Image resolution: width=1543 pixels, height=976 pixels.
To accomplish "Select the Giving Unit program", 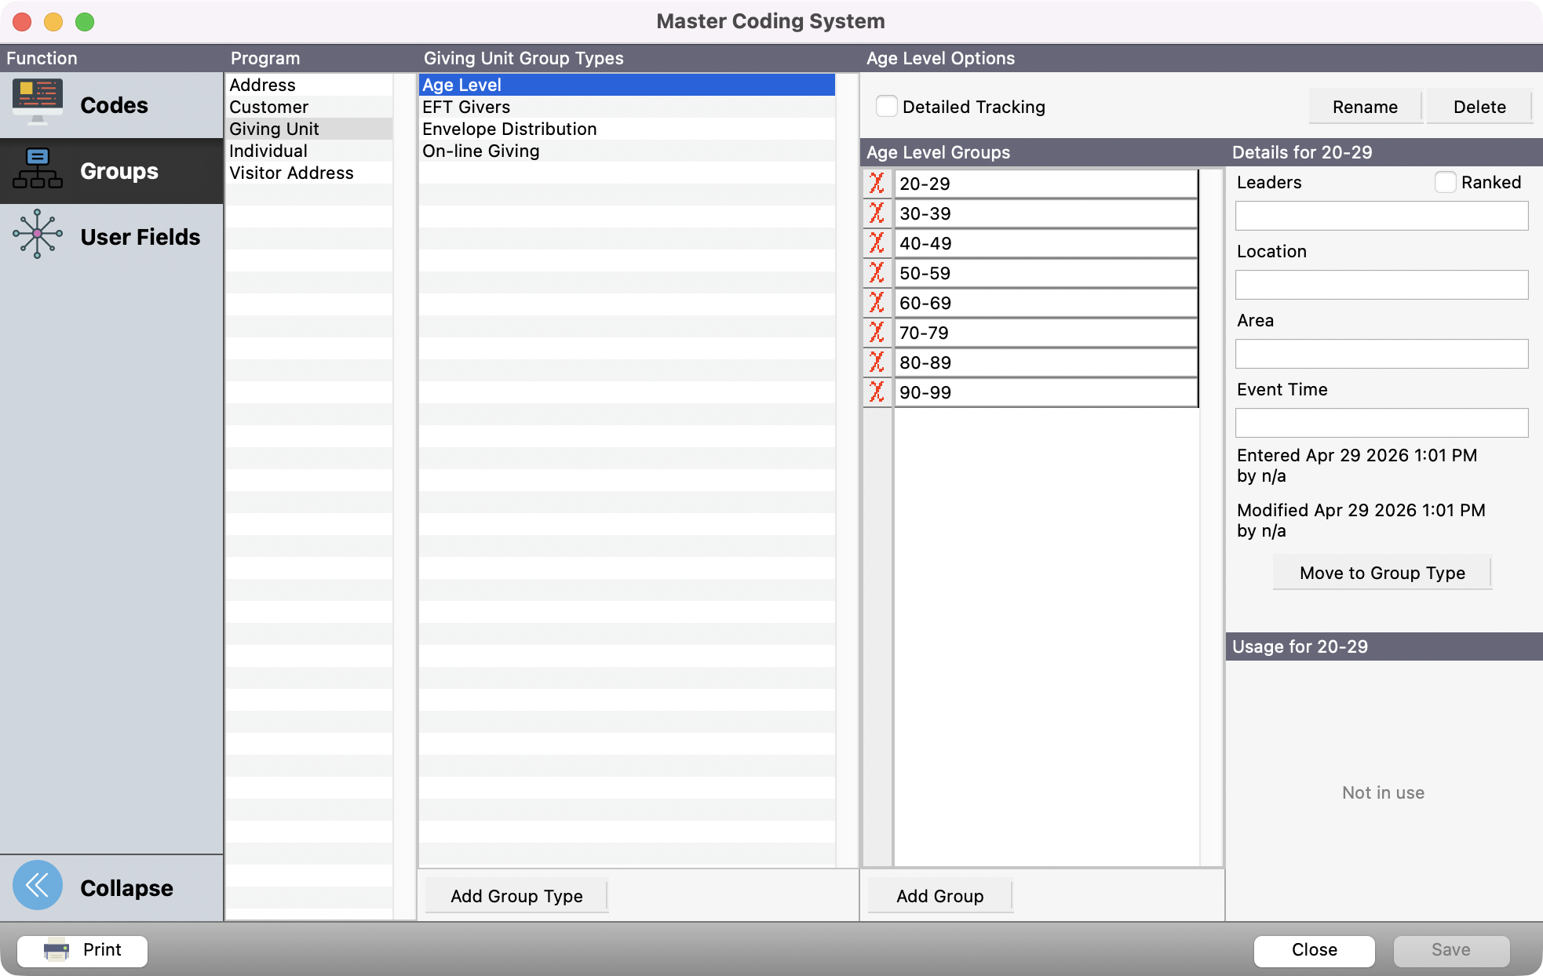I will (x=309, y=129).
